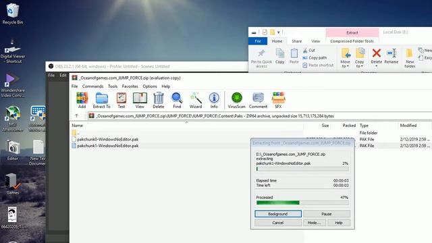Click the View toolbar icon in WinRAR
The image size is (432, 243).
coord(140,101)
